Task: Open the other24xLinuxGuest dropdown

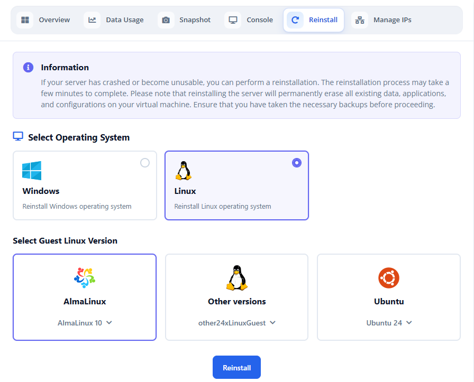Action: 236,323
